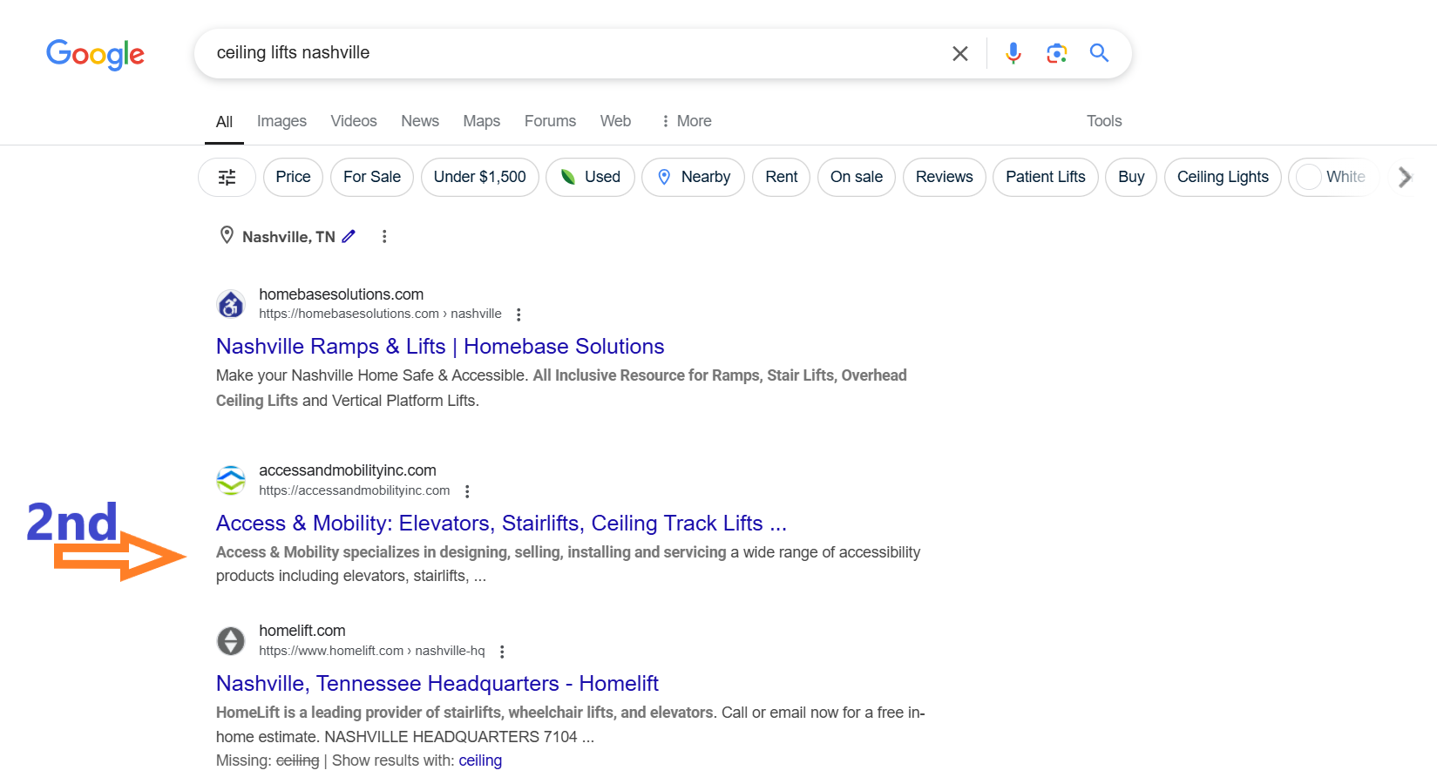1437x784 pixels.
Task: Show more filter chips with right chevron
Action: 1405,177
